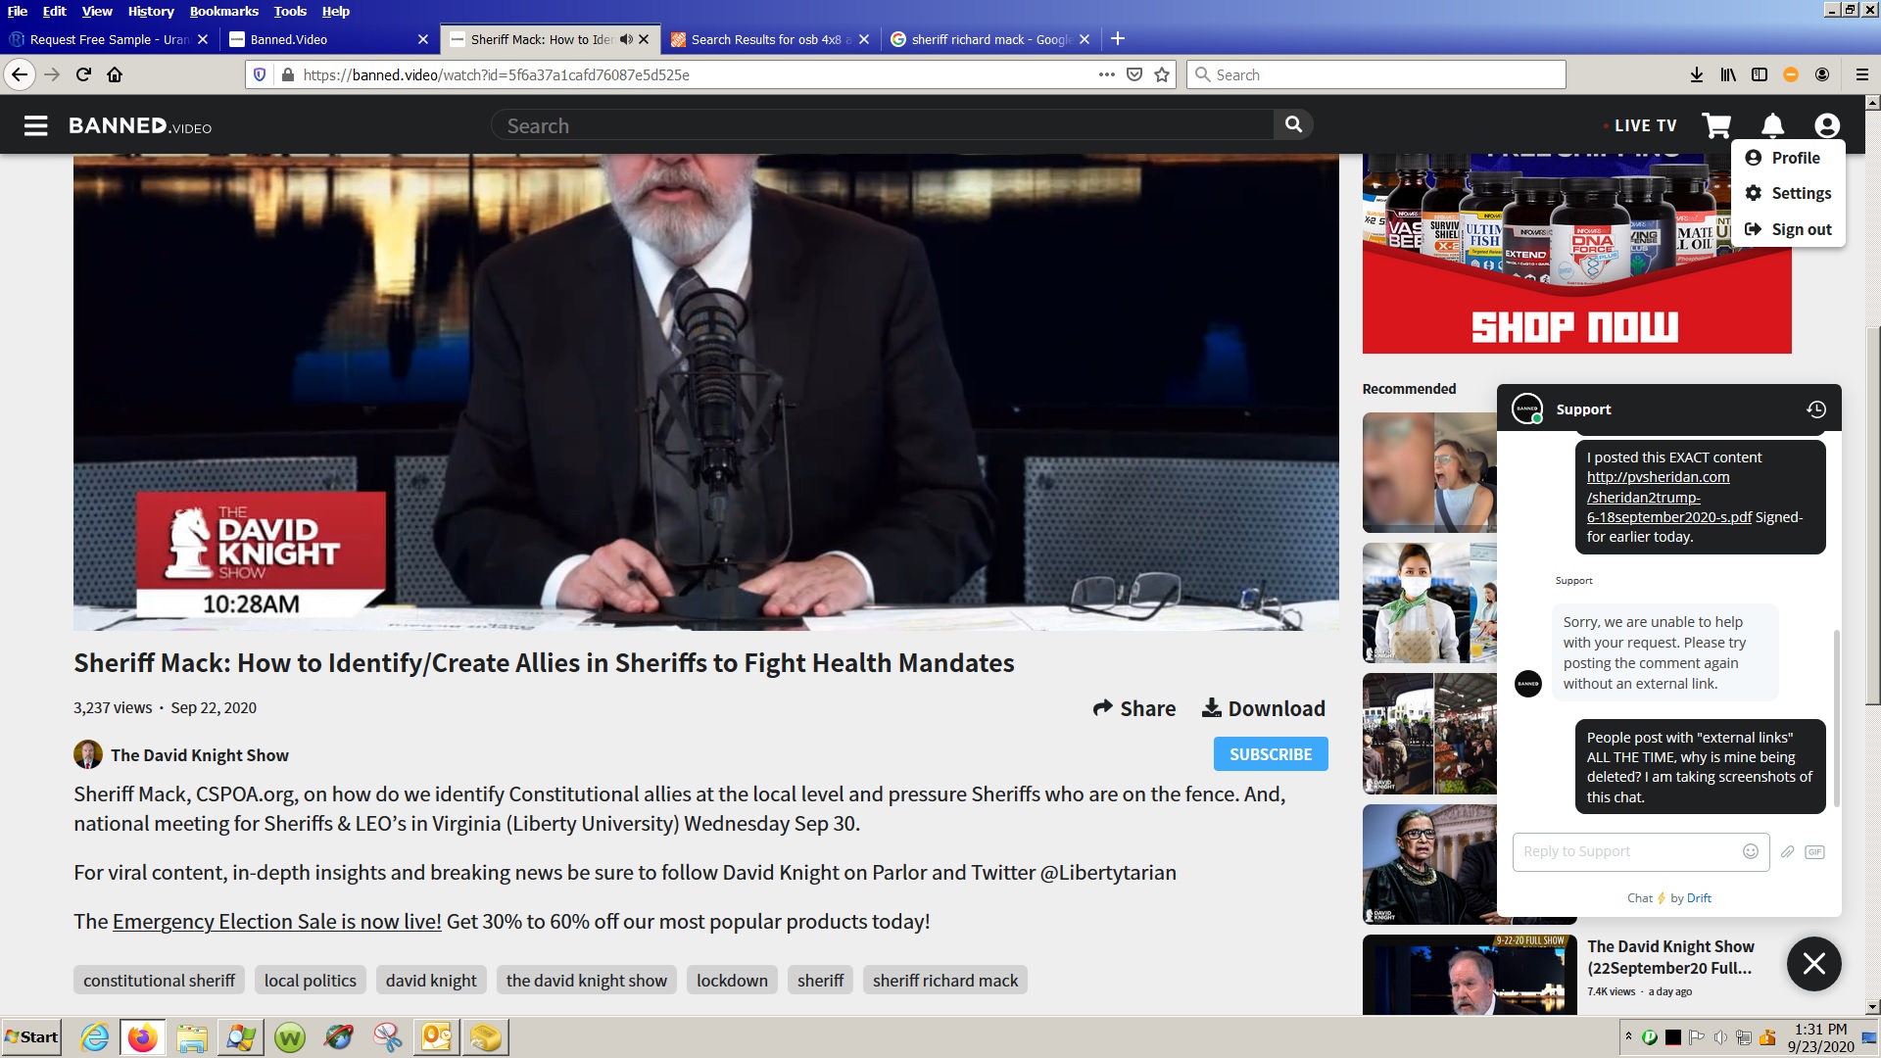Click the taskbar clock 1:31 PM
This screenshot has width=1881, height=1058.
pyautogui.click(x=1820, y=1037)
